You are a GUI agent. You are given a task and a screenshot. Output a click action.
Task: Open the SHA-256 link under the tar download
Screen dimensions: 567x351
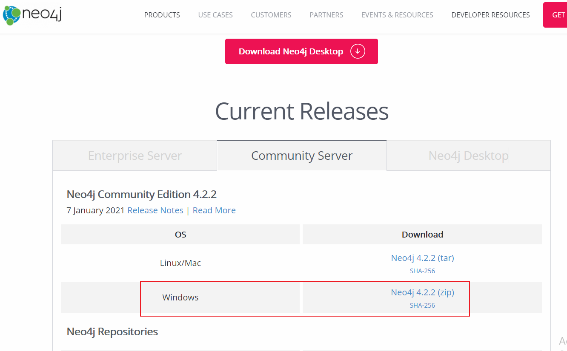pyautogui.click(x=422, y=271)
